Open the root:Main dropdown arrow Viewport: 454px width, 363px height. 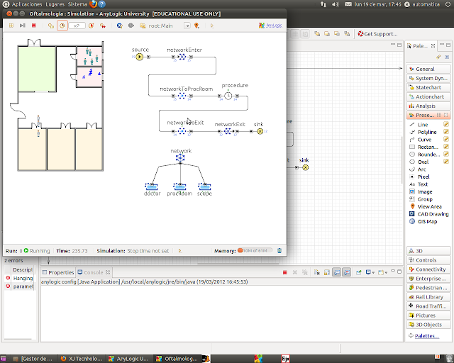pyautogui.click(x=187, y=26)
